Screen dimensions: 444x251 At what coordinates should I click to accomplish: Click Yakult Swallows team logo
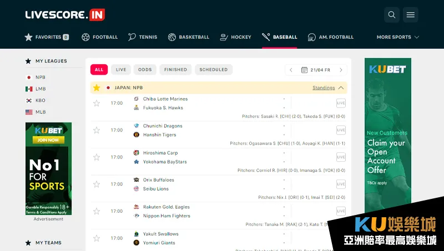136,234
